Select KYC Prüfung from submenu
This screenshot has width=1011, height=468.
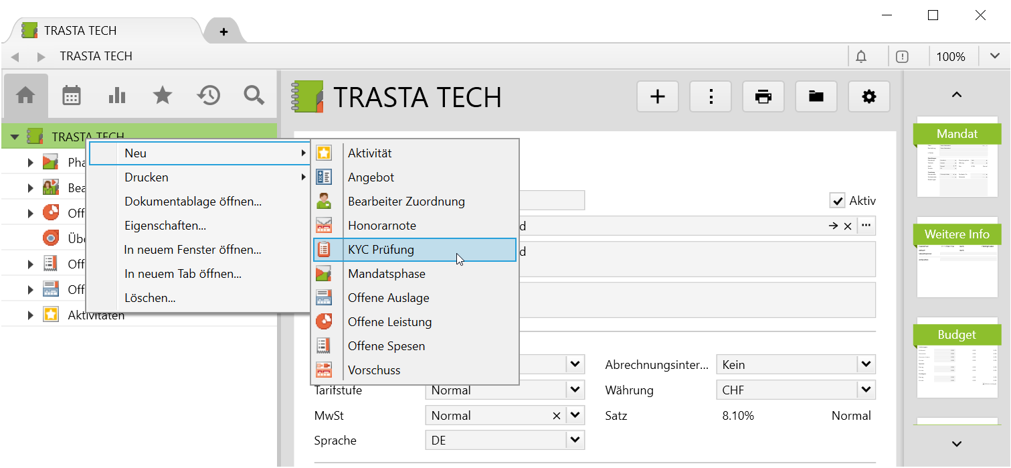click(x=381, y=250)
